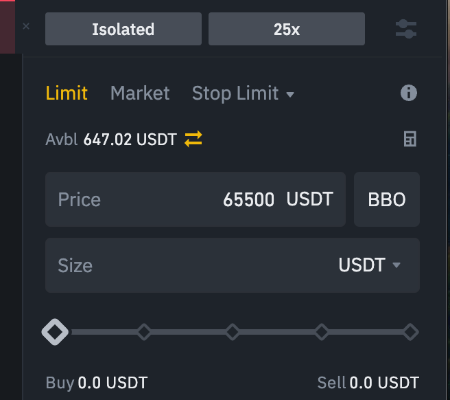Open the Isolated margin mode selector
Screen dimensions: 450x400
[123, 29]
